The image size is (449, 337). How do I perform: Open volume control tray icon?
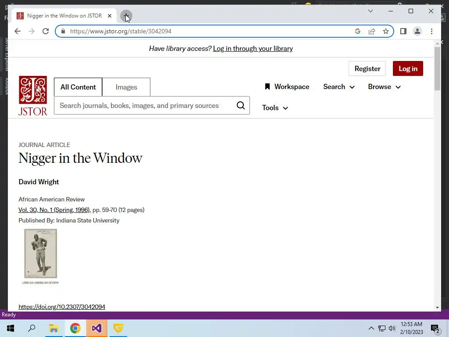click(x=392, y=328)
